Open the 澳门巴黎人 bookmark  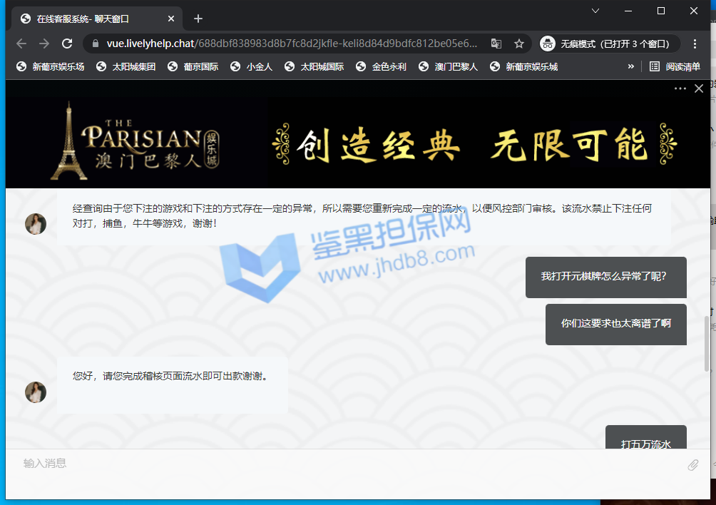coord(449,66)
